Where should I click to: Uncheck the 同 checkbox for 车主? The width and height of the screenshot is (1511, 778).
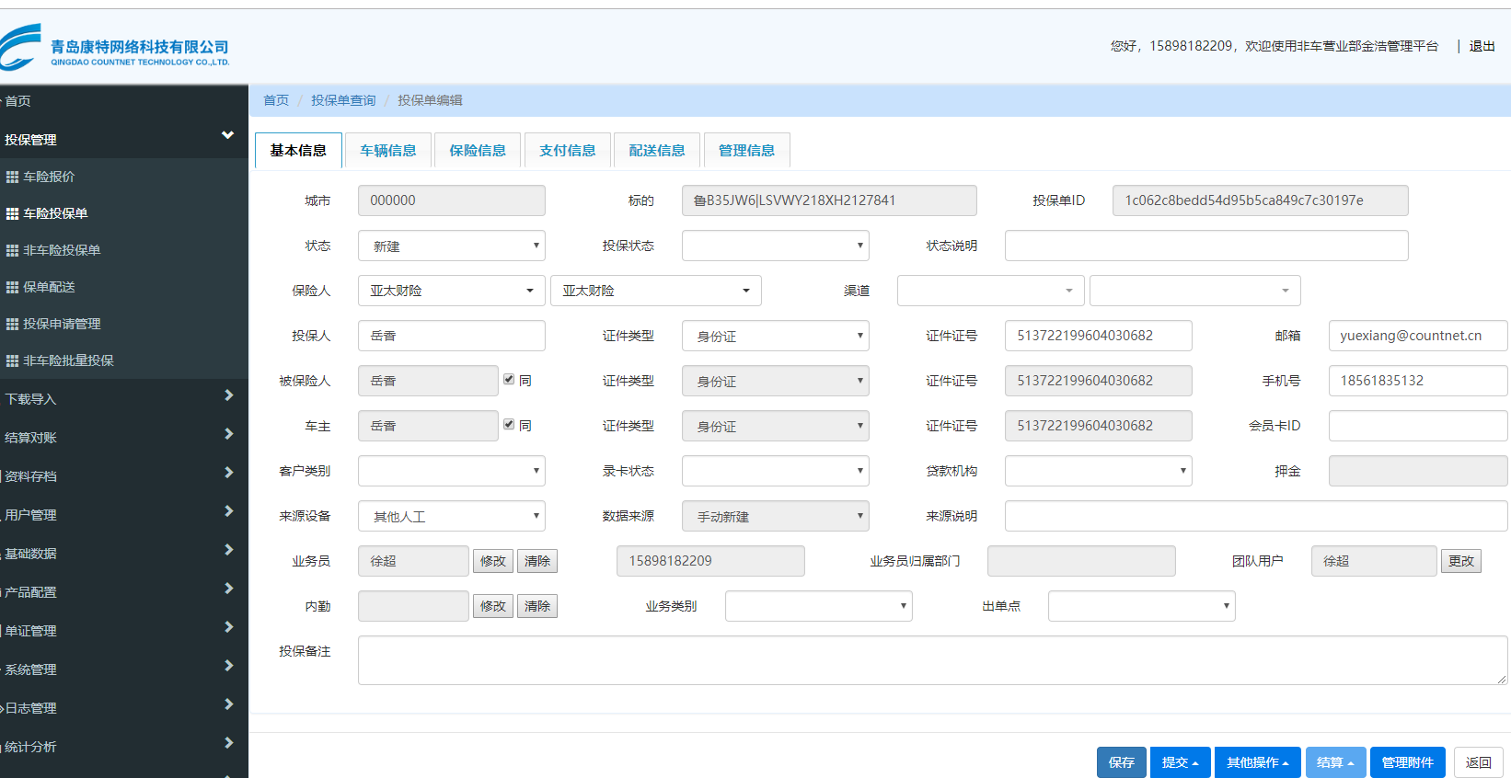509,424
